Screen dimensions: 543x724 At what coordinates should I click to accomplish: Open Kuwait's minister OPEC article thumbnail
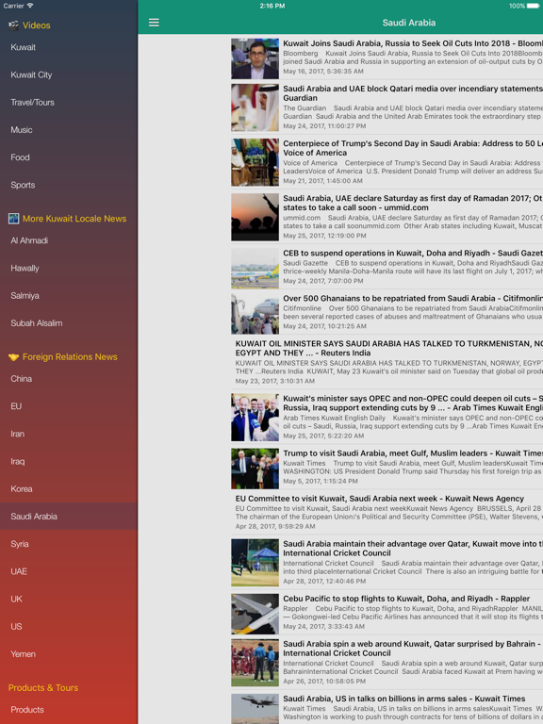(x=255, y=418)
